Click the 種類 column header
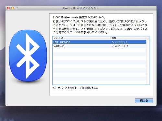Viewport: 162px width, 121px height. coord(129,38)
